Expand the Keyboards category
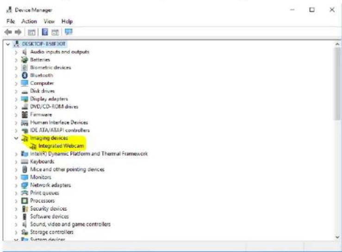Image resolution: width=342 pixels, height=252 pixels. click(x=16, y=162)
